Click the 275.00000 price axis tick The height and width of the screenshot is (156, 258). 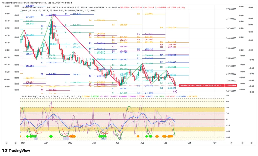[x=231, y=9]
